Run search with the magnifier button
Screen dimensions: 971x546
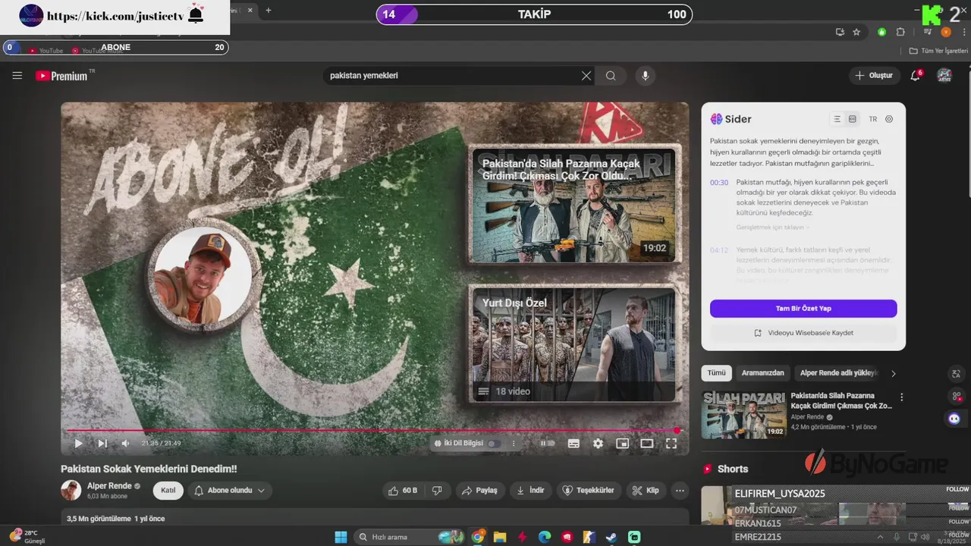pos(611,76)
